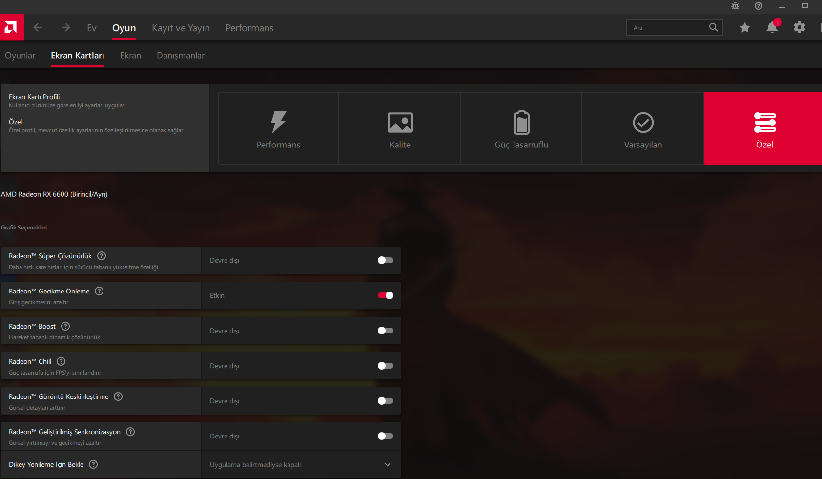Show help for Dikey Yenileme İçin Bekle

(93, 464)
